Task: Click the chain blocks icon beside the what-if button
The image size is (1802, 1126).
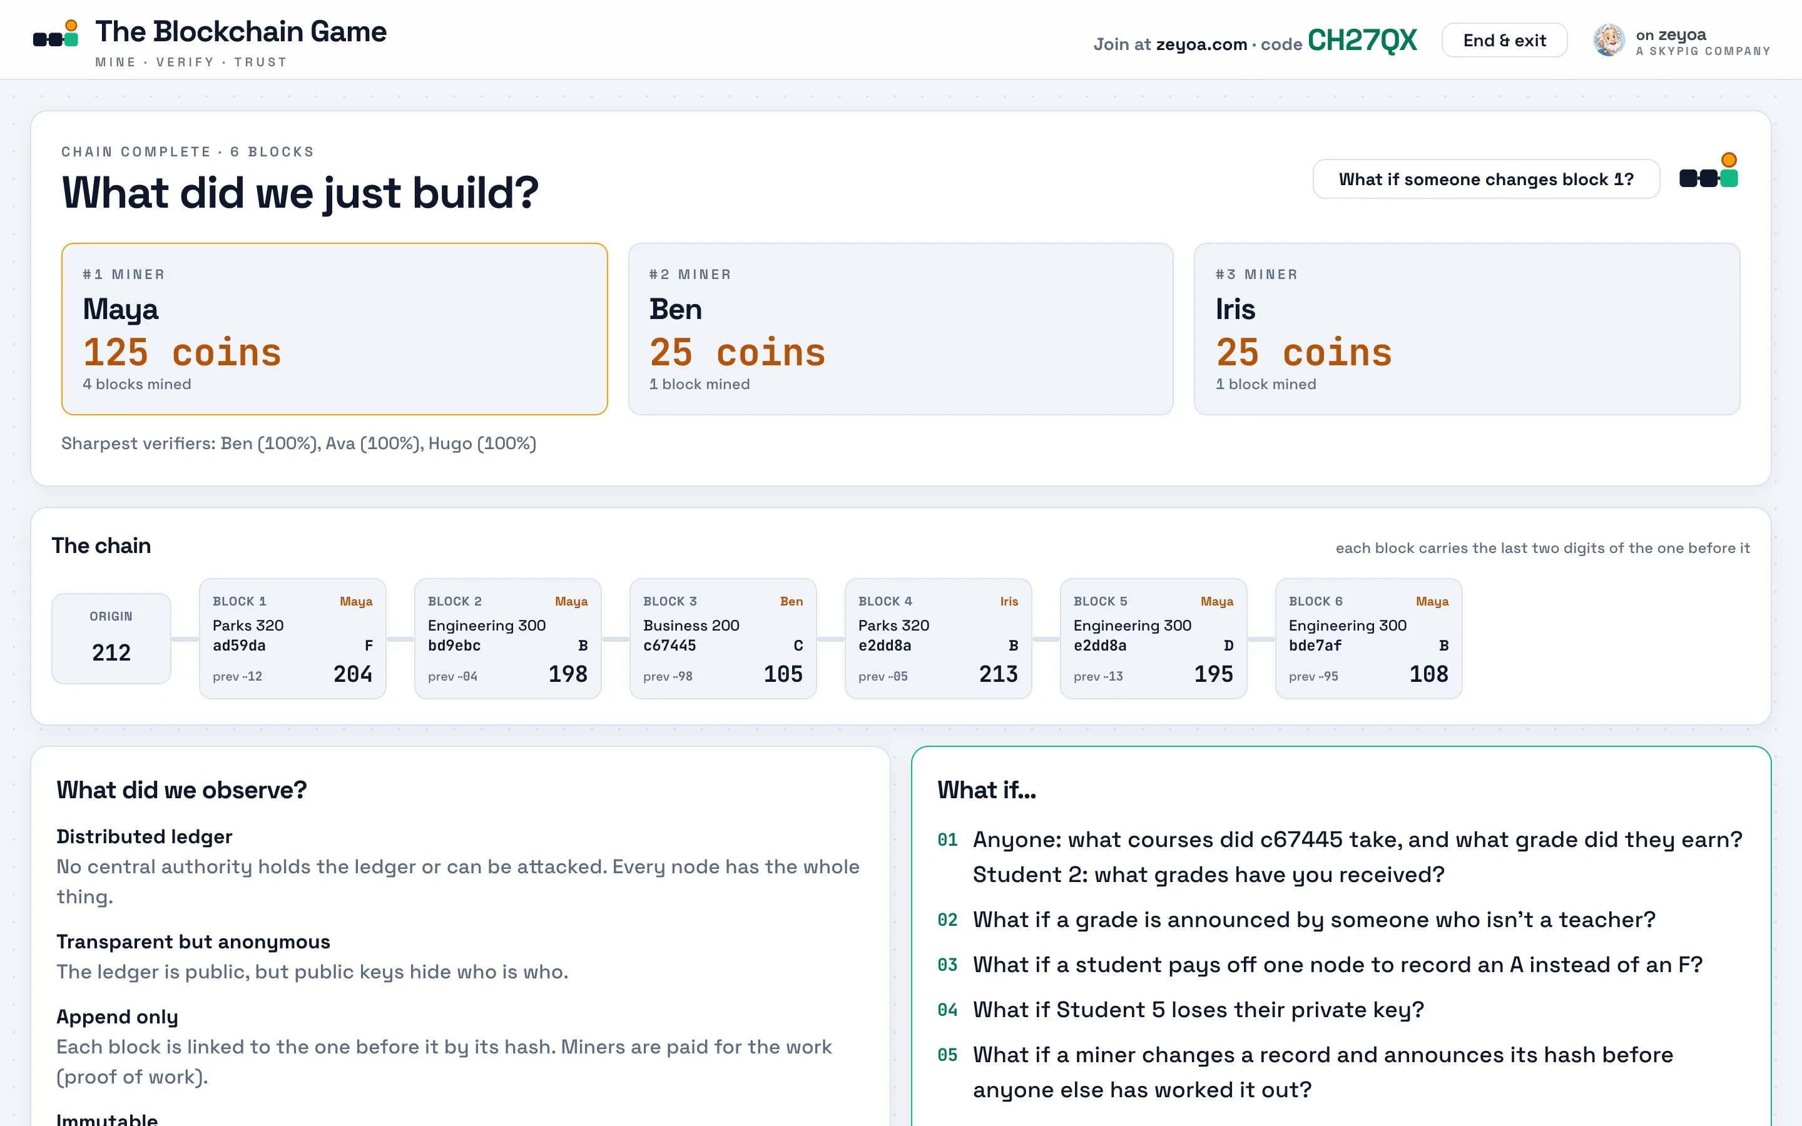Action: (x=1708, y=171)
